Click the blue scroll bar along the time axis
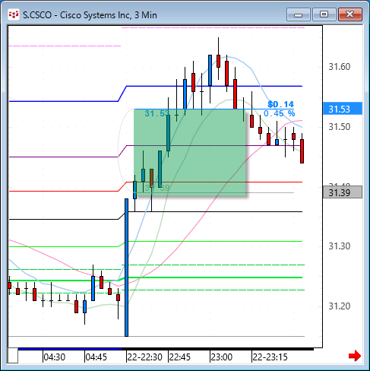This screenshot has height=371, width=370. (70, 349)
